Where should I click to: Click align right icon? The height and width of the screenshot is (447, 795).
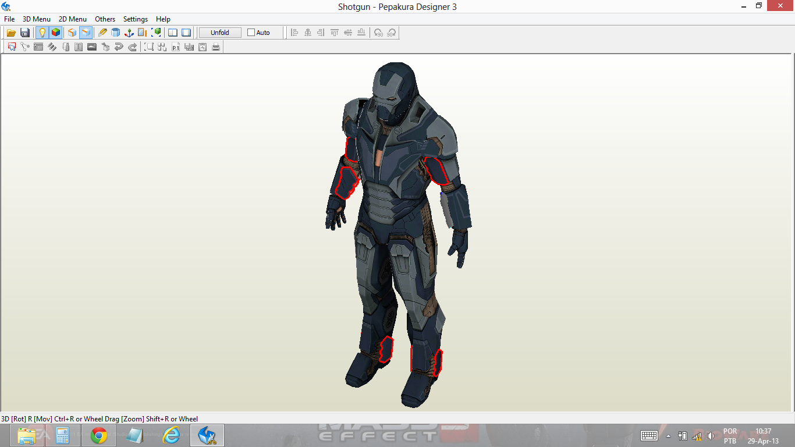click(321, 33)
